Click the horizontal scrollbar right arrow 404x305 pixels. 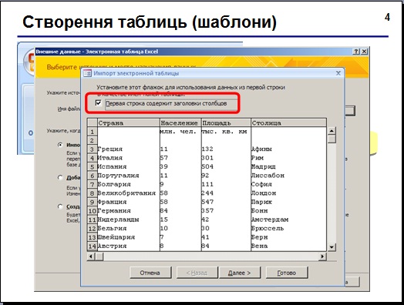coord(322,256)
